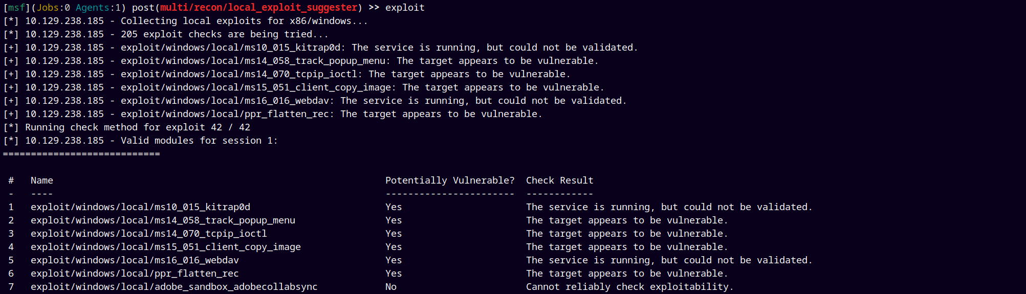Click 'Valid modules for session 1' line

pos(199,141)
